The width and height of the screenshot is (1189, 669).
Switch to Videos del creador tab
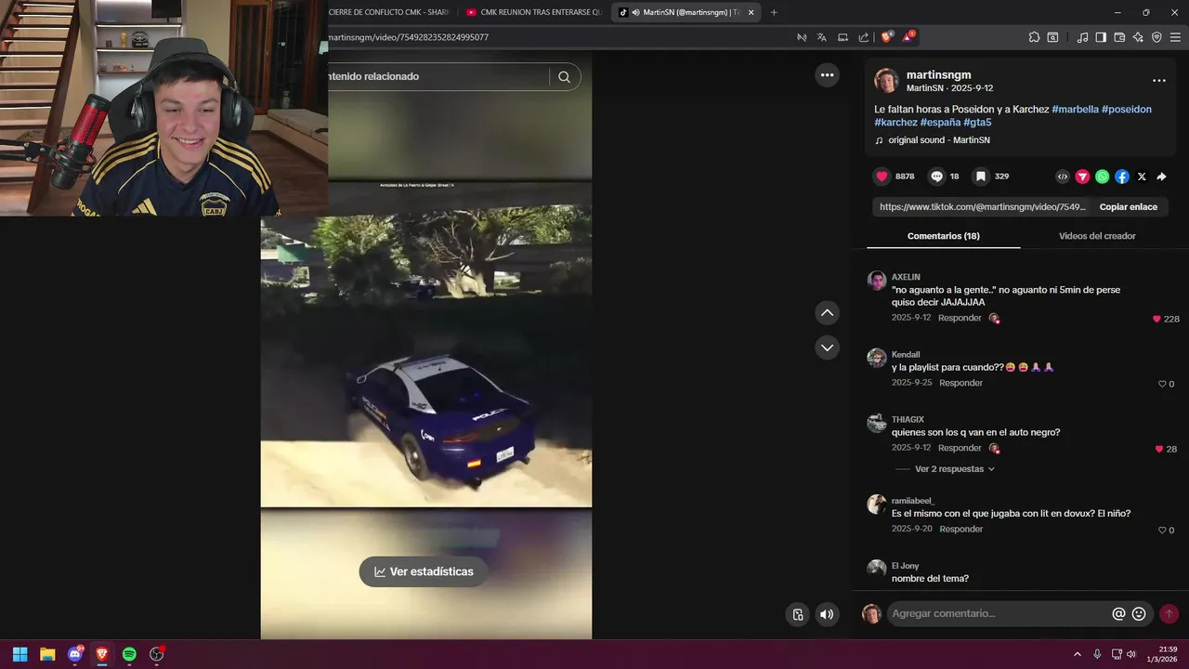[1097, 236]
